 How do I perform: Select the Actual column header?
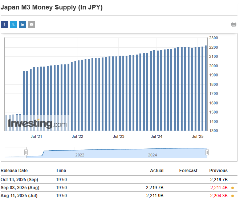(156, 171)
